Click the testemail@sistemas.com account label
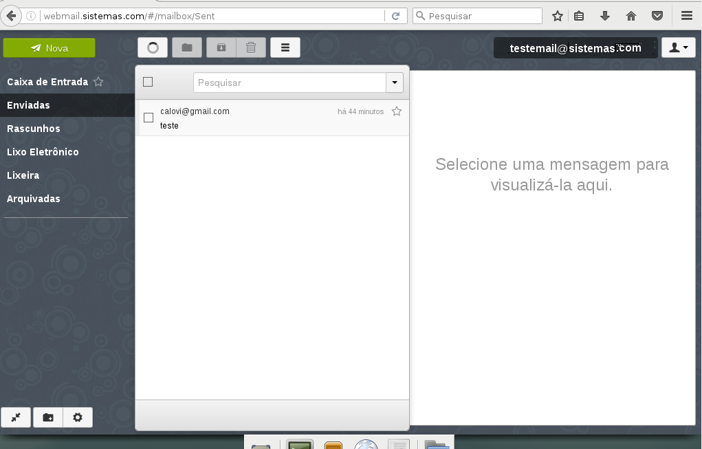 [575, 48]
